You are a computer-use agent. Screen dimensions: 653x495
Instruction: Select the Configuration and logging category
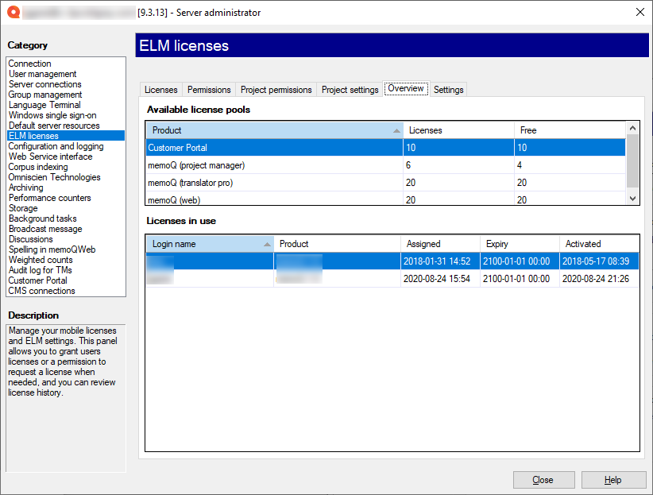pos(61,145)
